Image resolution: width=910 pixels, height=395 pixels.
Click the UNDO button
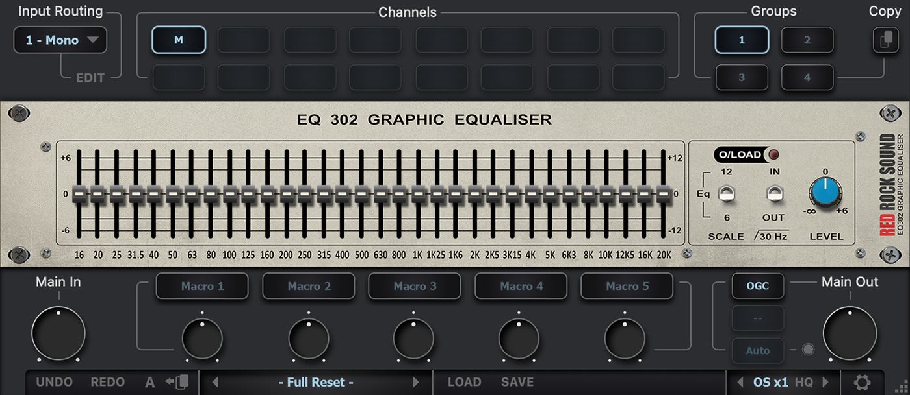tap(55, 383)
